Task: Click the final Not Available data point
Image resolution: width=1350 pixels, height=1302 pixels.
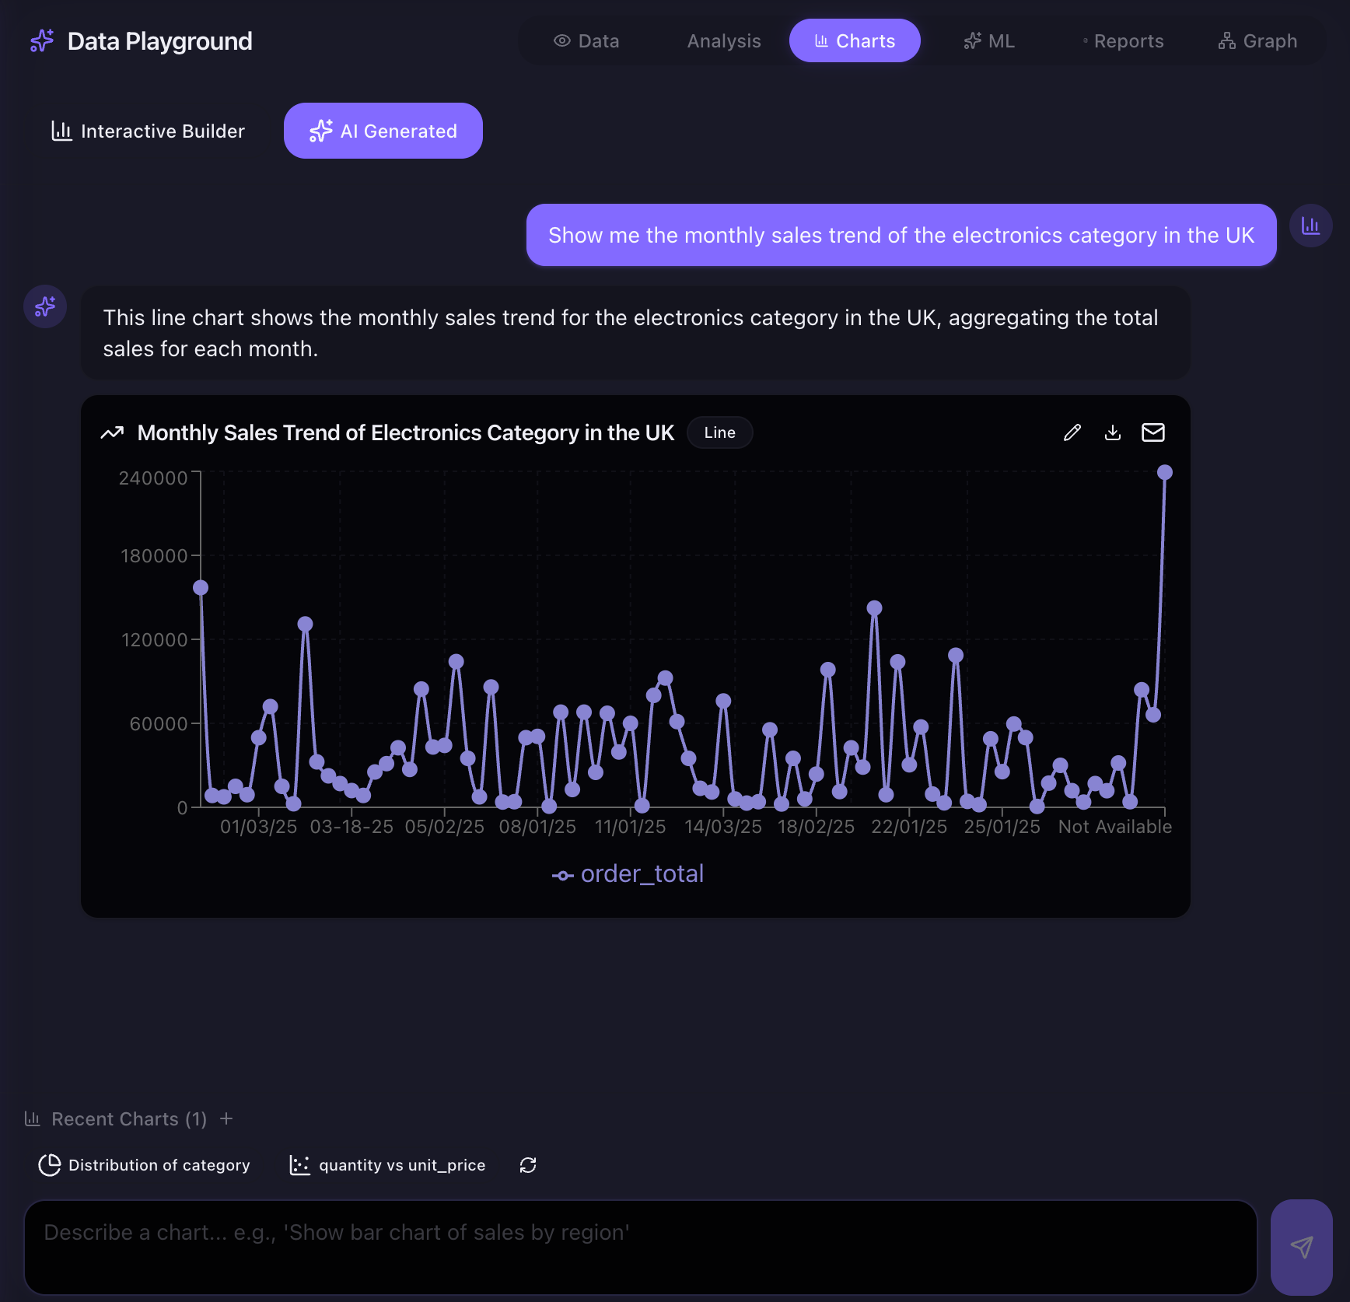Action: click(x=1165, y=472)
